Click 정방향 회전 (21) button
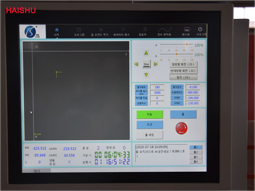 click(183, 64)
